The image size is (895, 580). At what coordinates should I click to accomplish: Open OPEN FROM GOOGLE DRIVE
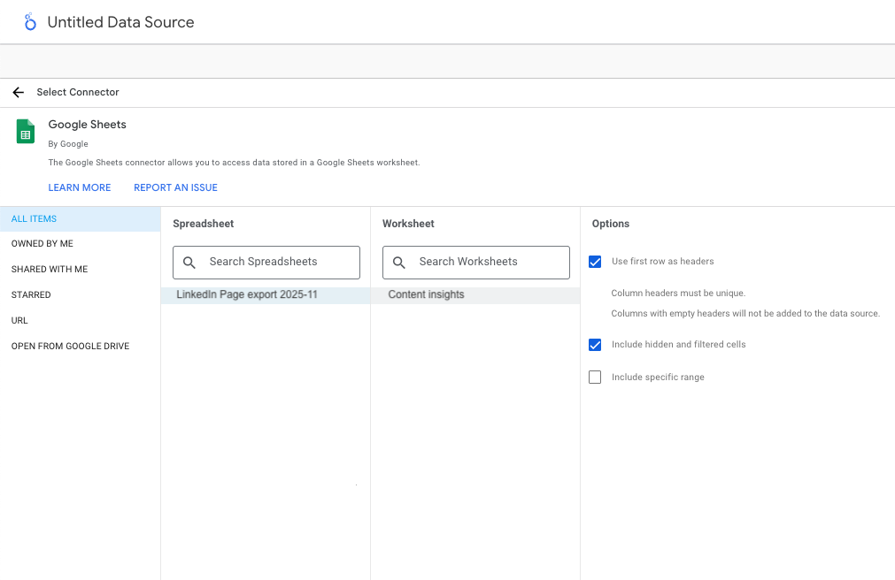[70, 346]
